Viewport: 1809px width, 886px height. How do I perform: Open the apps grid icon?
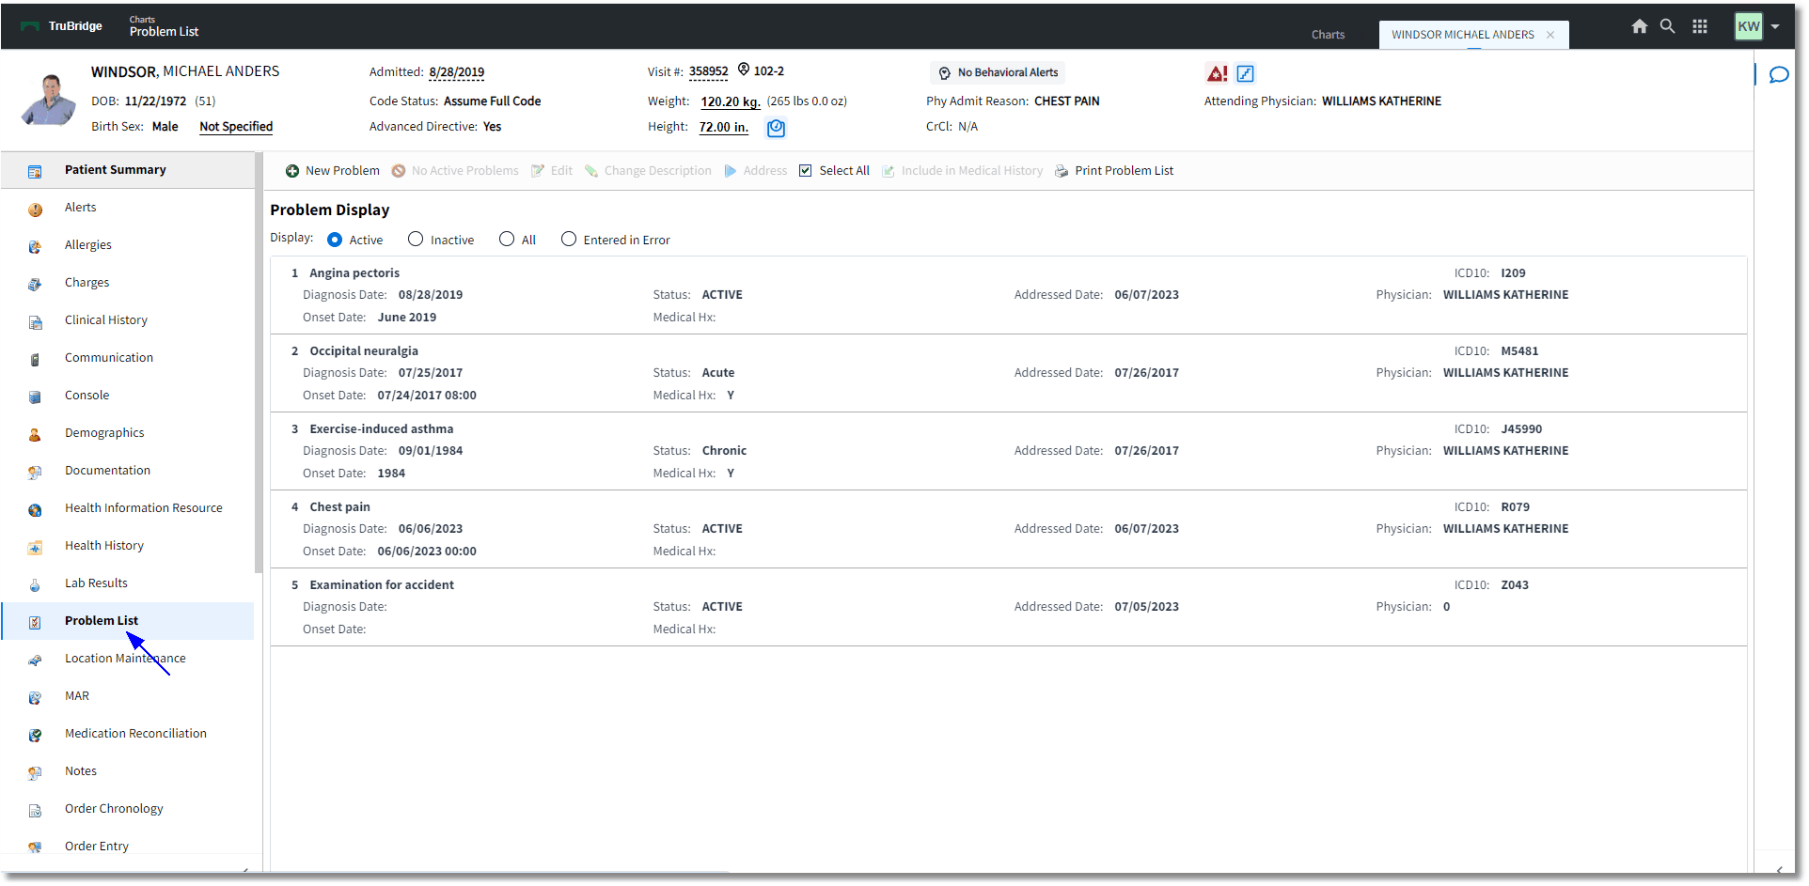pos(1700,26)
